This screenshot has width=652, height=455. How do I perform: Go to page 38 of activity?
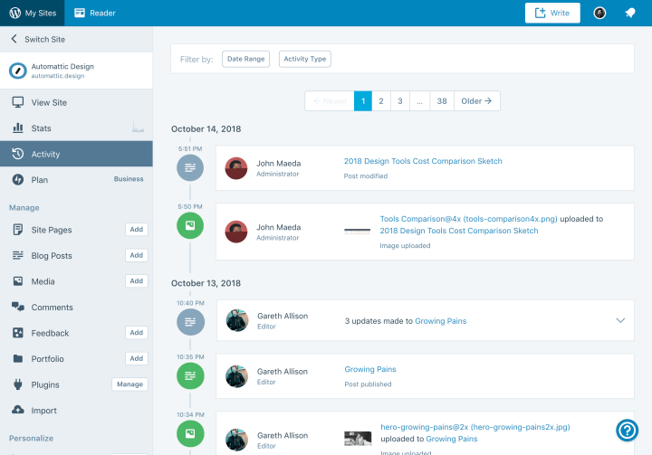click(x=442, y=101)
